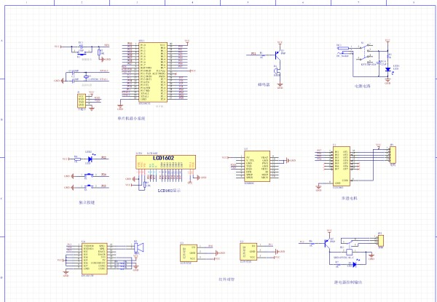The height and width of the screenshot is (302, 437).
Task: Select the stepper motor driver chip
Action: coord(342,167)
